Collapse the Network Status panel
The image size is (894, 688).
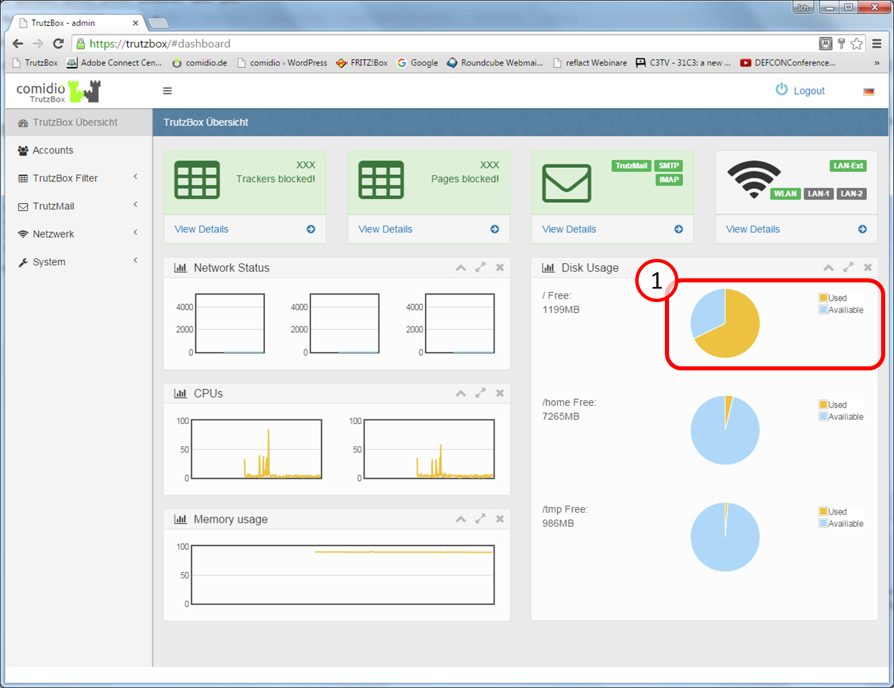click(461, 267)
